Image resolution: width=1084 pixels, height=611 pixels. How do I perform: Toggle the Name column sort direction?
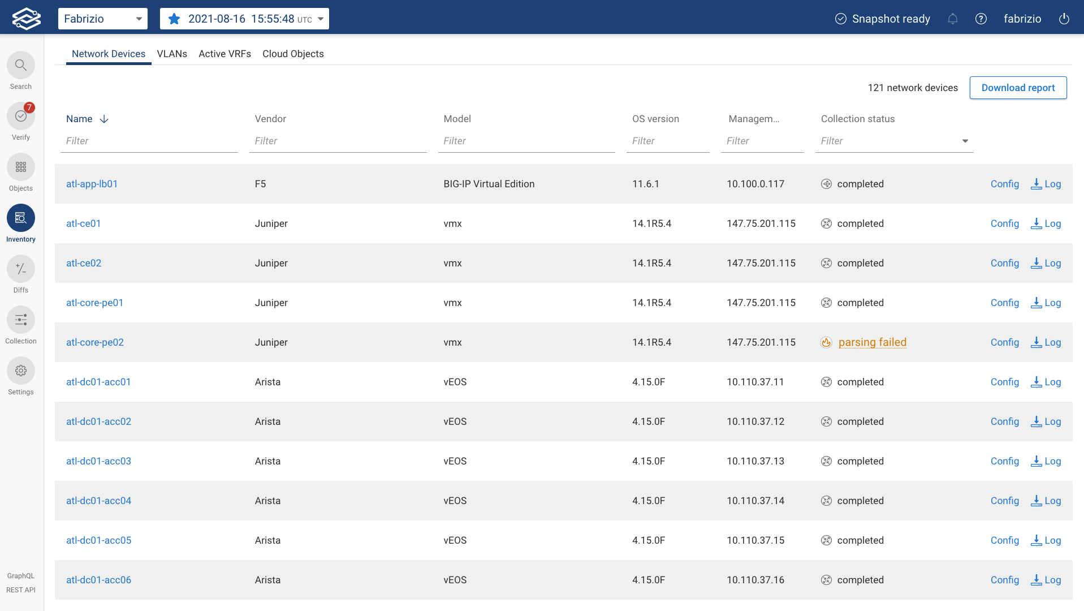click(104, 119)
